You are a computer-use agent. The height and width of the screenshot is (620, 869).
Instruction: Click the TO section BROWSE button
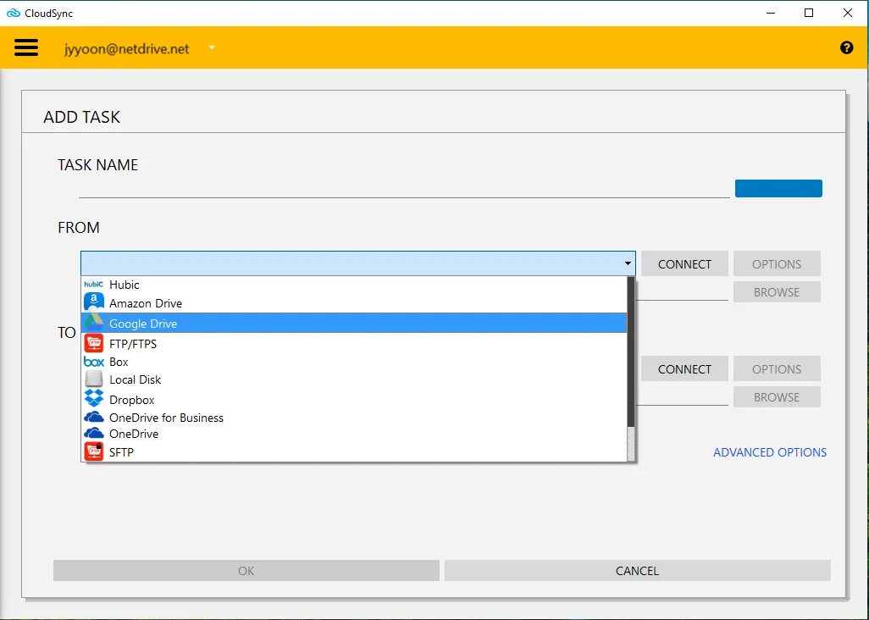click(x=777, y=397)
